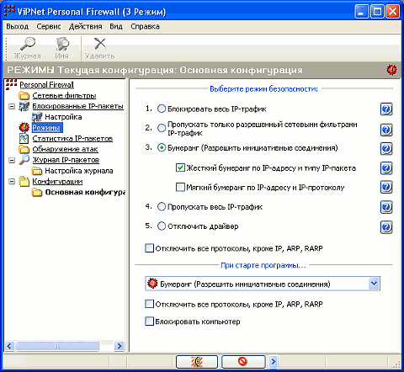Viewport: 404px width, 372px height.
Task: Select Бумеранг mode 3 radio button
Action: tap(162, 147)
